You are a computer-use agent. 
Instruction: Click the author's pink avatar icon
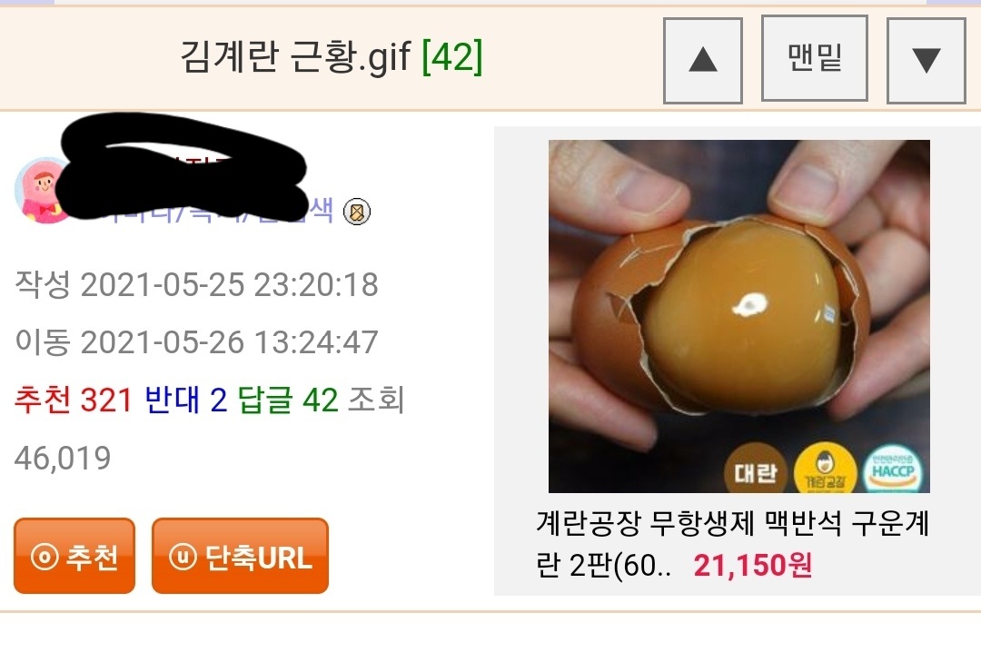tap(41, 190)
